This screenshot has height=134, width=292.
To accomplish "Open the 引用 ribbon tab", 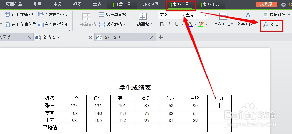I will click(x=37, y=4).
